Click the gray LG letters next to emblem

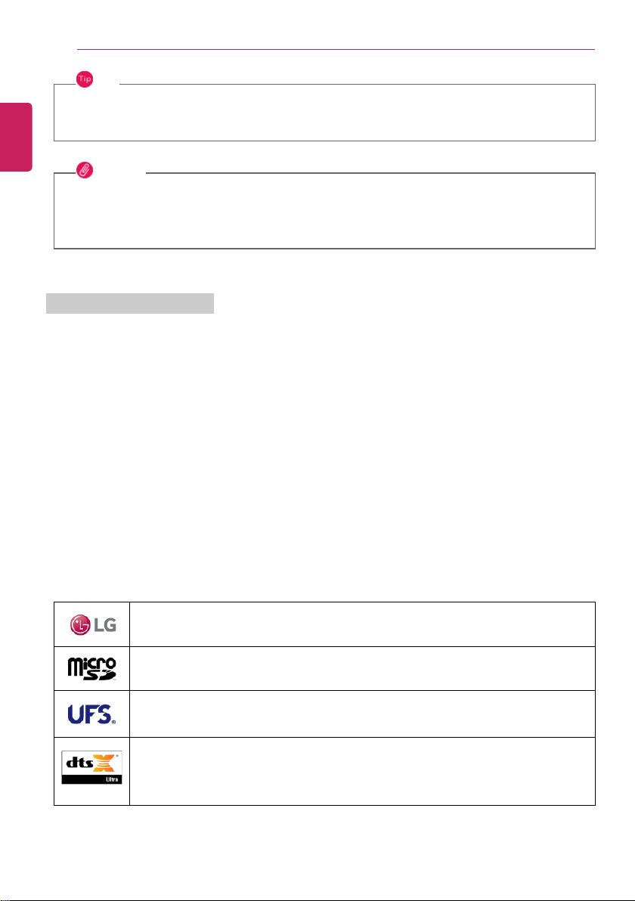(105, 625)
